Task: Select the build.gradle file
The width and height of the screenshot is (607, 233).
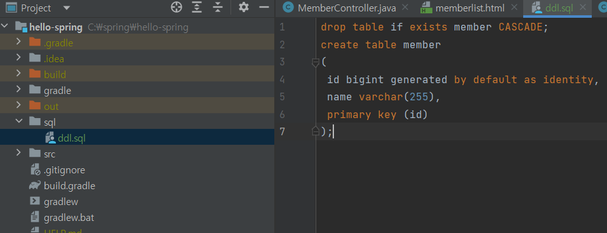Action: (x=69, y=186)
